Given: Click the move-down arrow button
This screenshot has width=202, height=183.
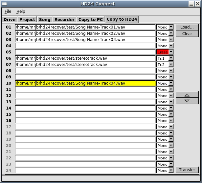Looking at the screenshot, I should 187,101.
